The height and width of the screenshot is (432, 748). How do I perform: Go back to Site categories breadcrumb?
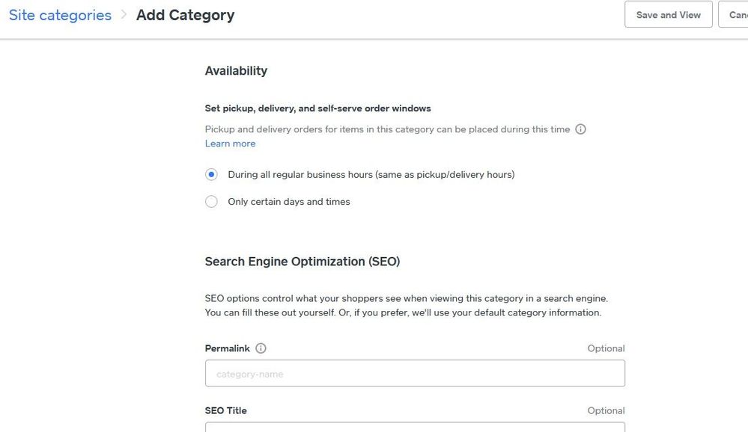pyautogui.click(x=60, y=15)
